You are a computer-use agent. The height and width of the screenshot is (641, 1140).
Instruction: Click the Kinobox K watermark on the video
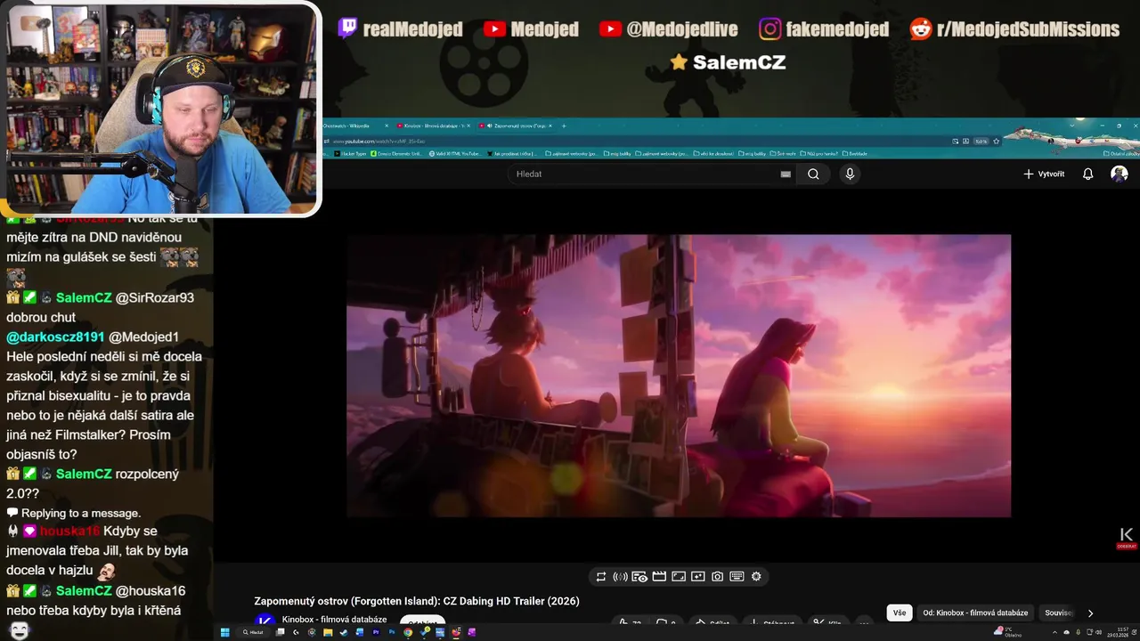pos(1127,537)
